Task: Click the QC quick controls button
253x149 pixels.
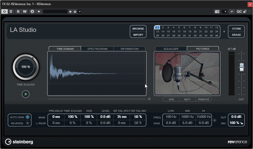Action: [239, 11]
